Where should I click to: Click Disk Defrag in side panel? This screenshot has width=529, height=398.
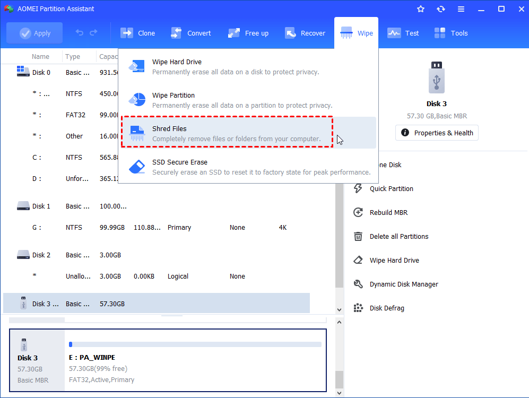click(x=387, y=308)
